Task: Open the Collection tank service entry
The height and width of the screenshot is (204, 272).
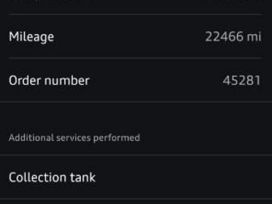Action: click(x=52, y=177)
